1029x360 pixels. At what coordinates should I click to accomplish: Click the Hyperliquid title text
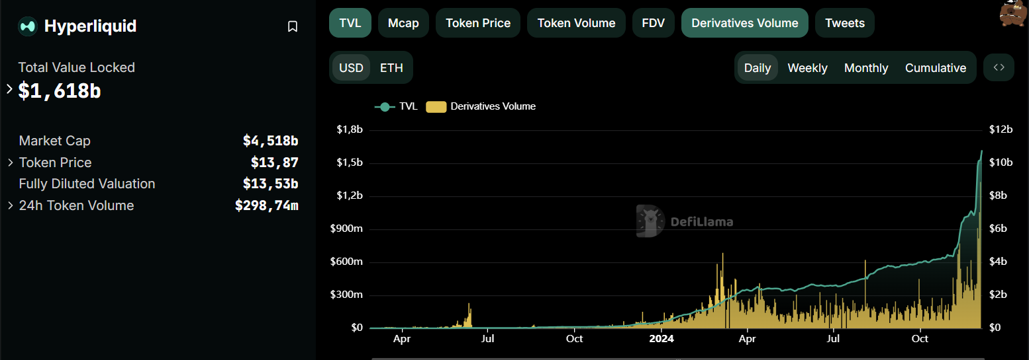90,26
